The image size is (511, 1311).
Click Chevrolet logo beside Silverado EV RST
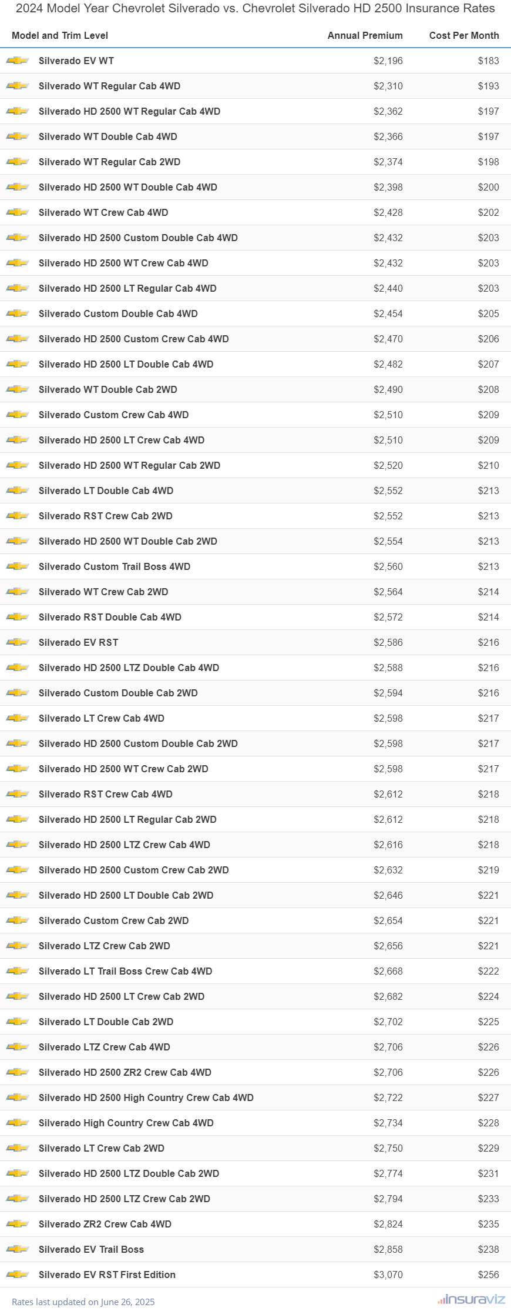click(18, 642)
